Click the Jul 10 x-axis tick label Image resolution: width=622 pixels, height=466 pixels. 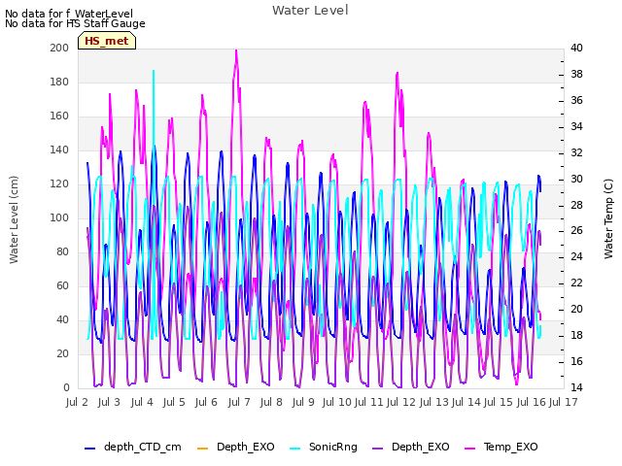coord(336,402)
